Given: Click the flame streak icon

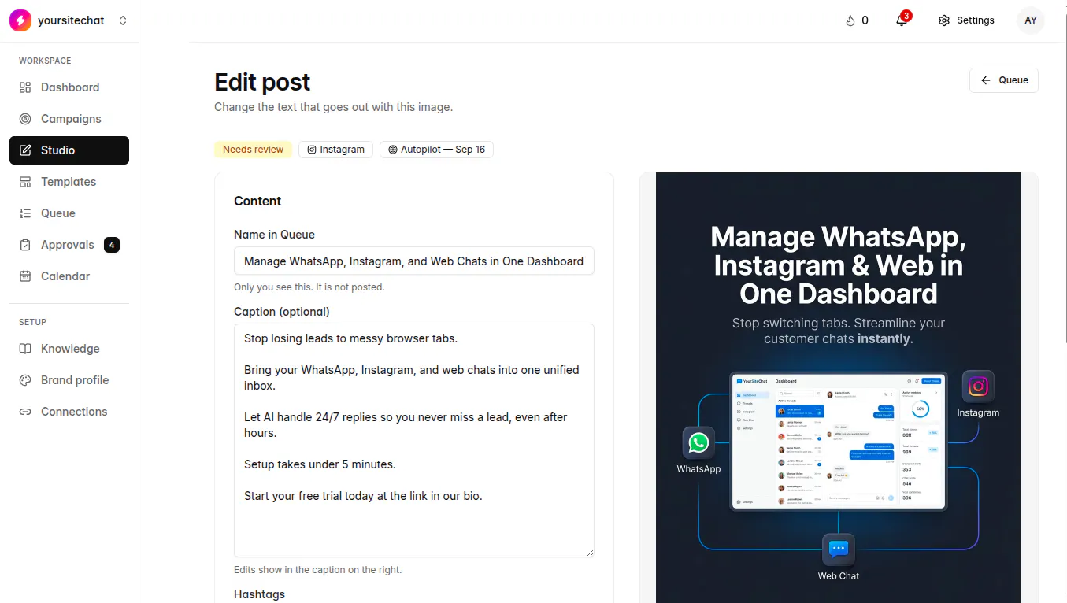Looking at the screenshot, I should coord(850,20).
